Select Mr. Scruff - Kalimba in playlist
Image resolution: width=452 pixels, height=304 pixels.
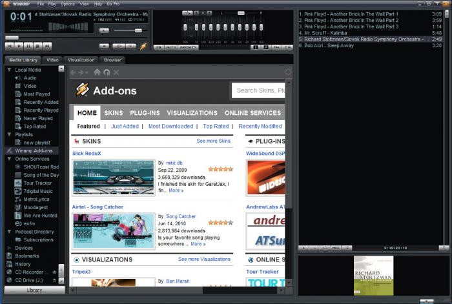tap(370, 33)
